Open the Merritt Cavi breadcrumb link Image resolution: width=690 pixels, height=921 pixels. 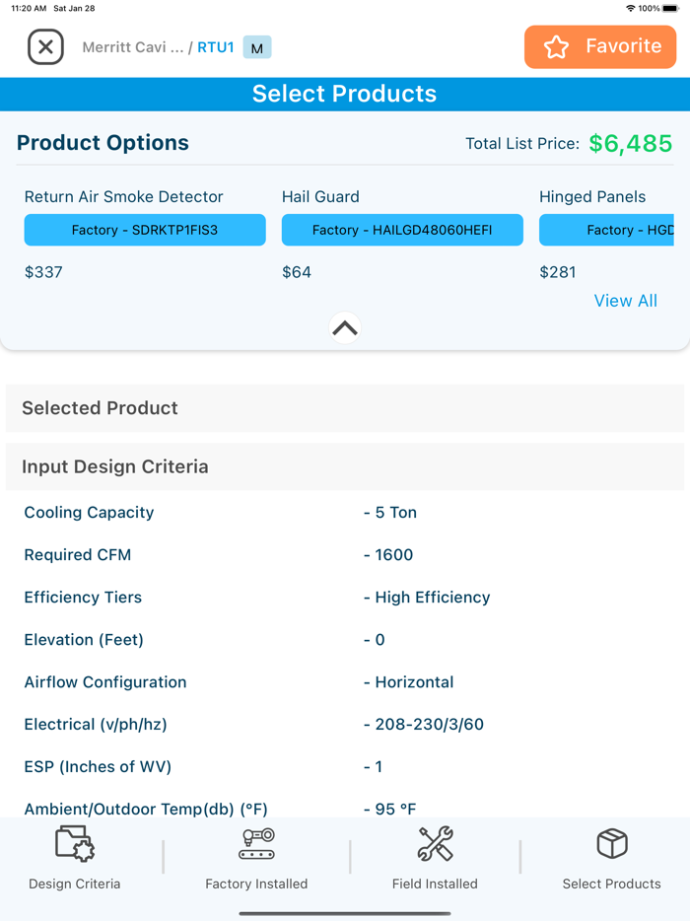tap(133, 46)
